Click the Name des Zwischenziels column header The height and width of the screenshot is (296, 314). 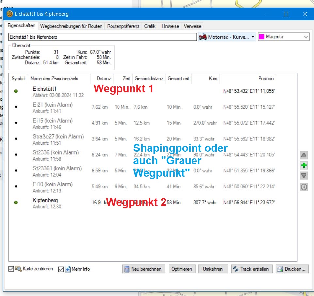(59, 79)
